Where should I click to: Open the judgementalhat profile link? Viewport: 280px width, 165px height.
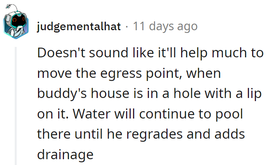pyautogui.click(x=79, y=27)
